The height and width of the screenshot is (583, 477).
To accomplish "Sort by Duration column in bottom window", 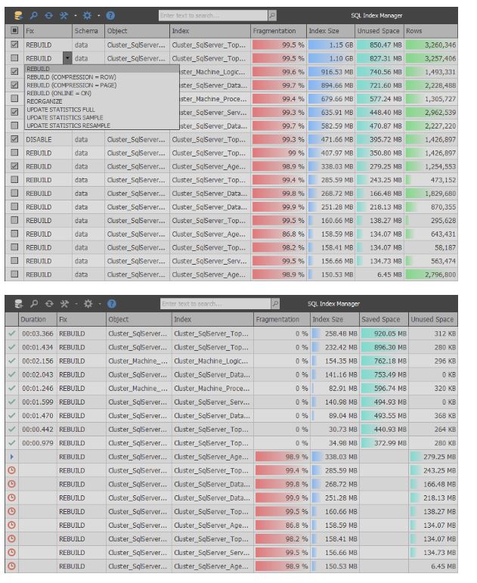I will click(x=37, y=319).
